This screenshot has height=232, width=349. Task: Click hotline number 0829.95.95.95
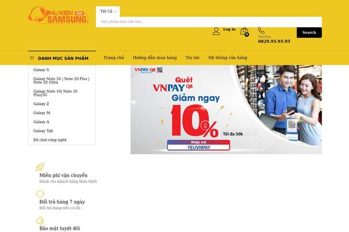pos(274,41)
